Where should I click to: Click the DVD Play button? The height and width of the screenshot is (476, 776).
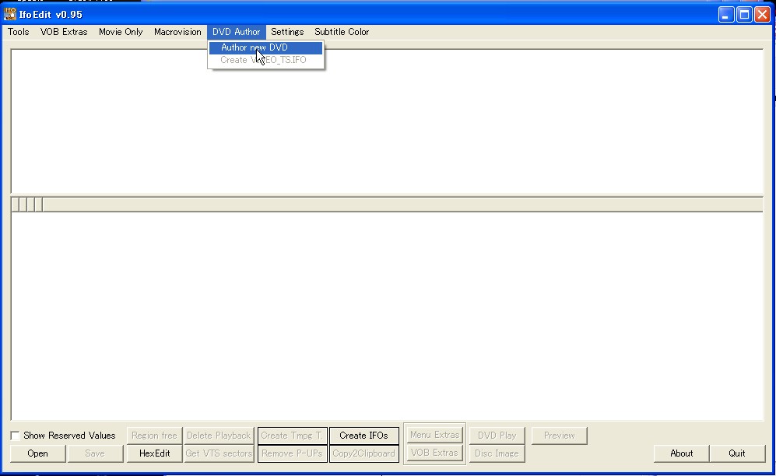pos(497,436)
